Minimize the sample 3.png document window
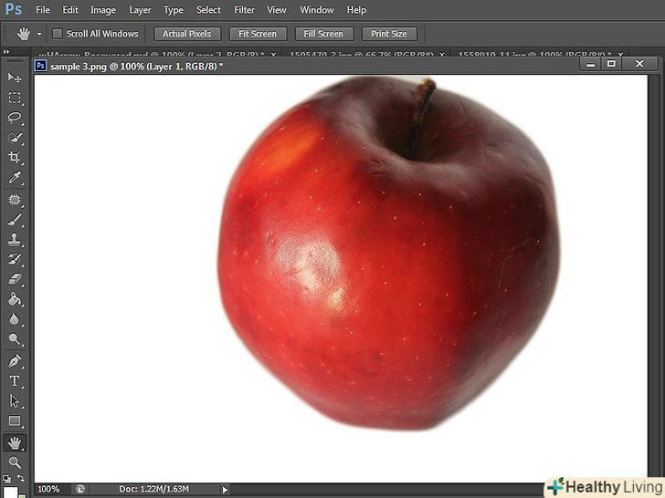 click(x=590, y=65)
